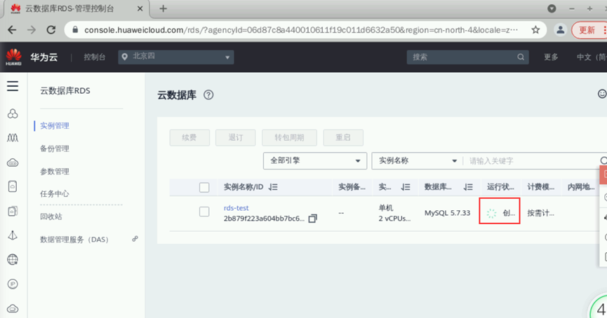Viewport: 607px width, 318px height.
Task: Open the rds-test instance link
Action: tap(236, 208)
